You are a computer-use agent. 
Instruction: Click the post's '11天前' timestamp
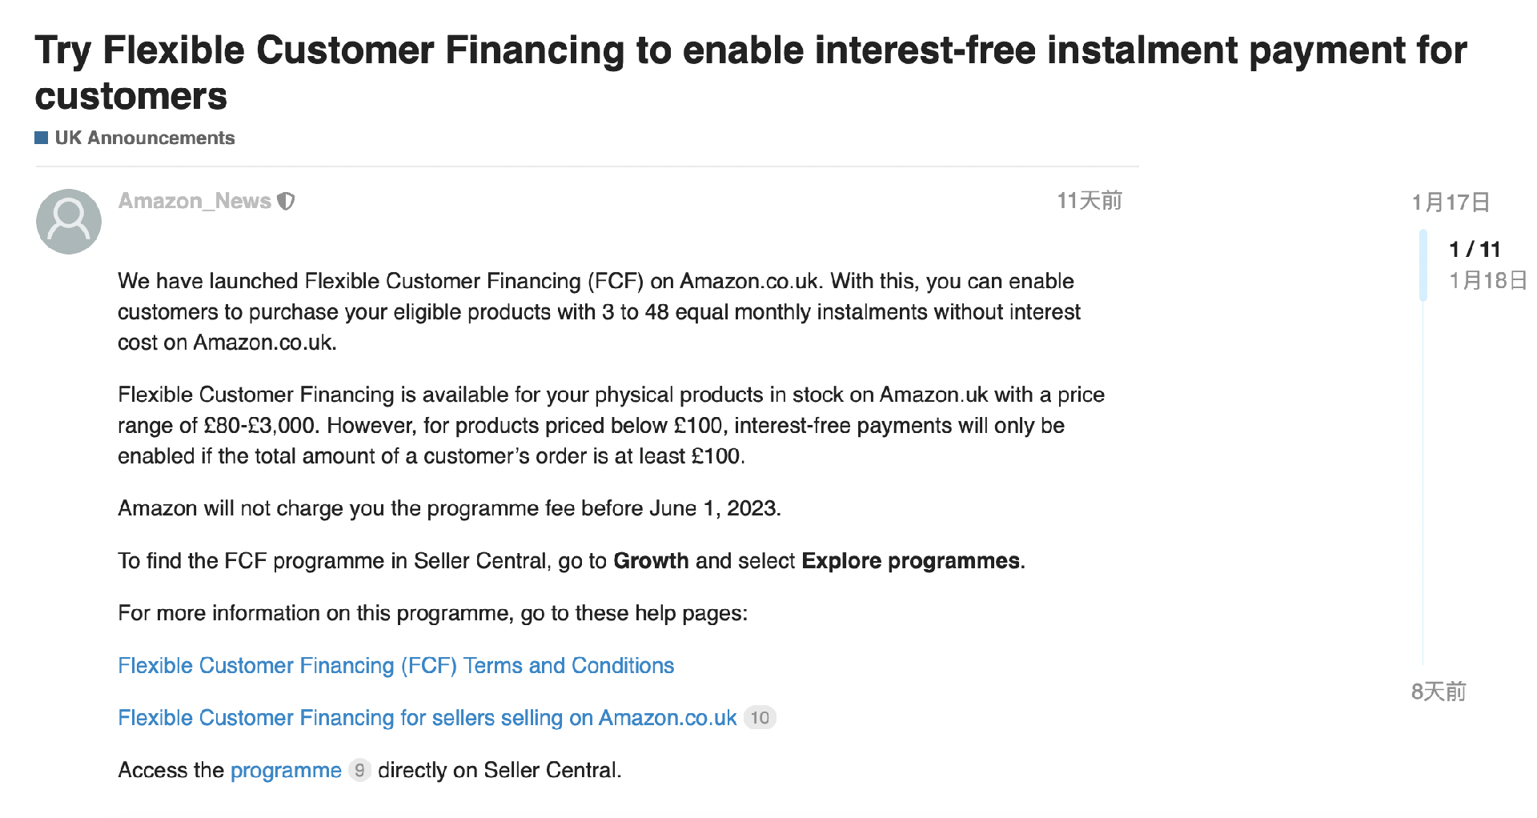[1090, 201]
